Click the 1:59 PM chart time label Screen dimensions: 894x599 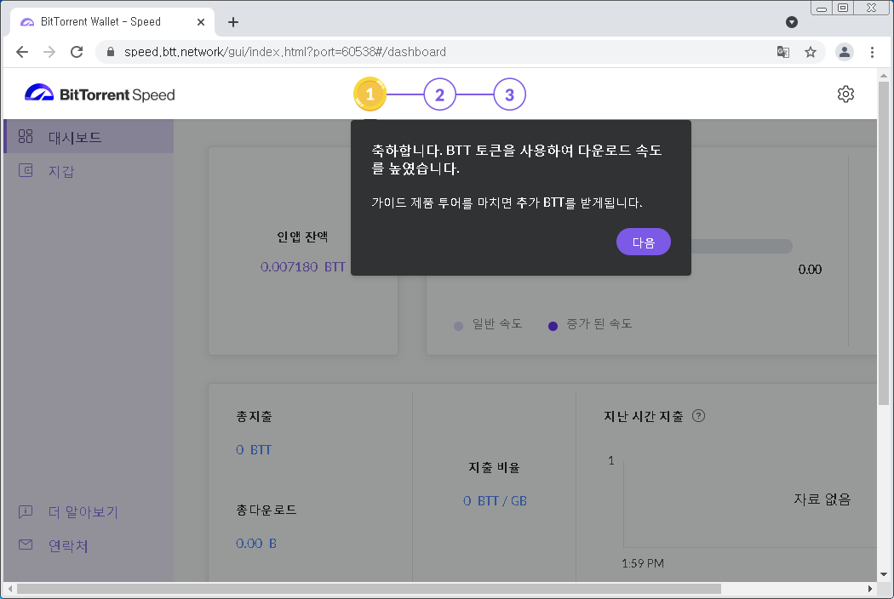[643, 563]
